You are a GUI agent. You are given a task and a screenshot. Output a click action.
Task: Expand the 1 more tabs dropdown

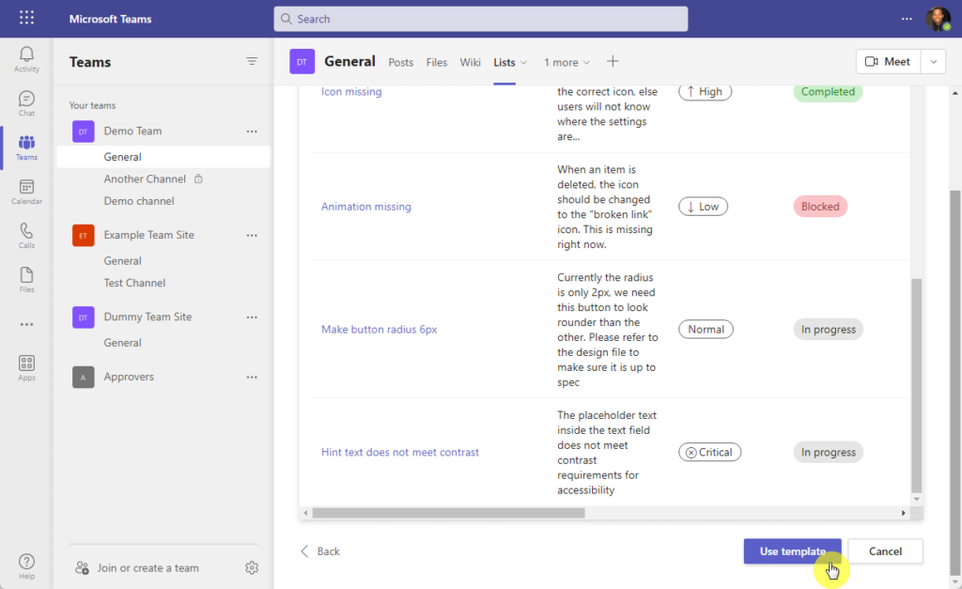pyautogui.click(x=566, y=63)
